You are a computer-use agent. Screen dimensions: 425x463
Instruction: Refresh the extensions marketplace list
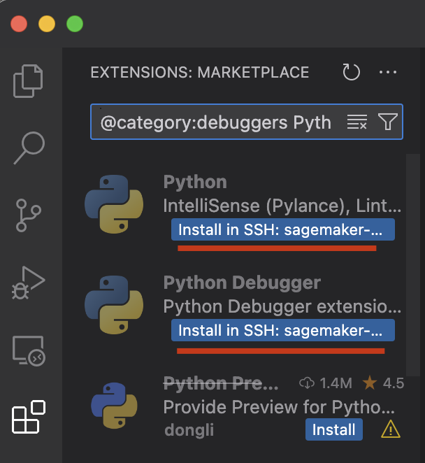click(351, 72)
